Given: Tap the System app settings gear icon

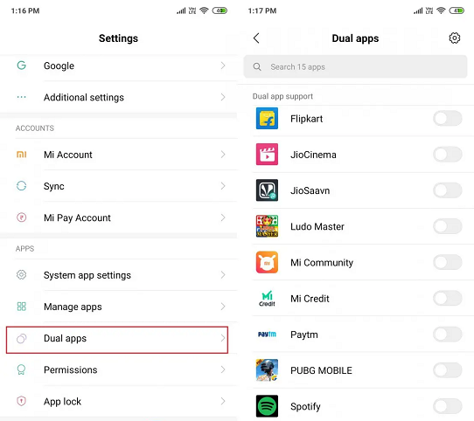Looking at the screenshot, I should tap(22, 275).
